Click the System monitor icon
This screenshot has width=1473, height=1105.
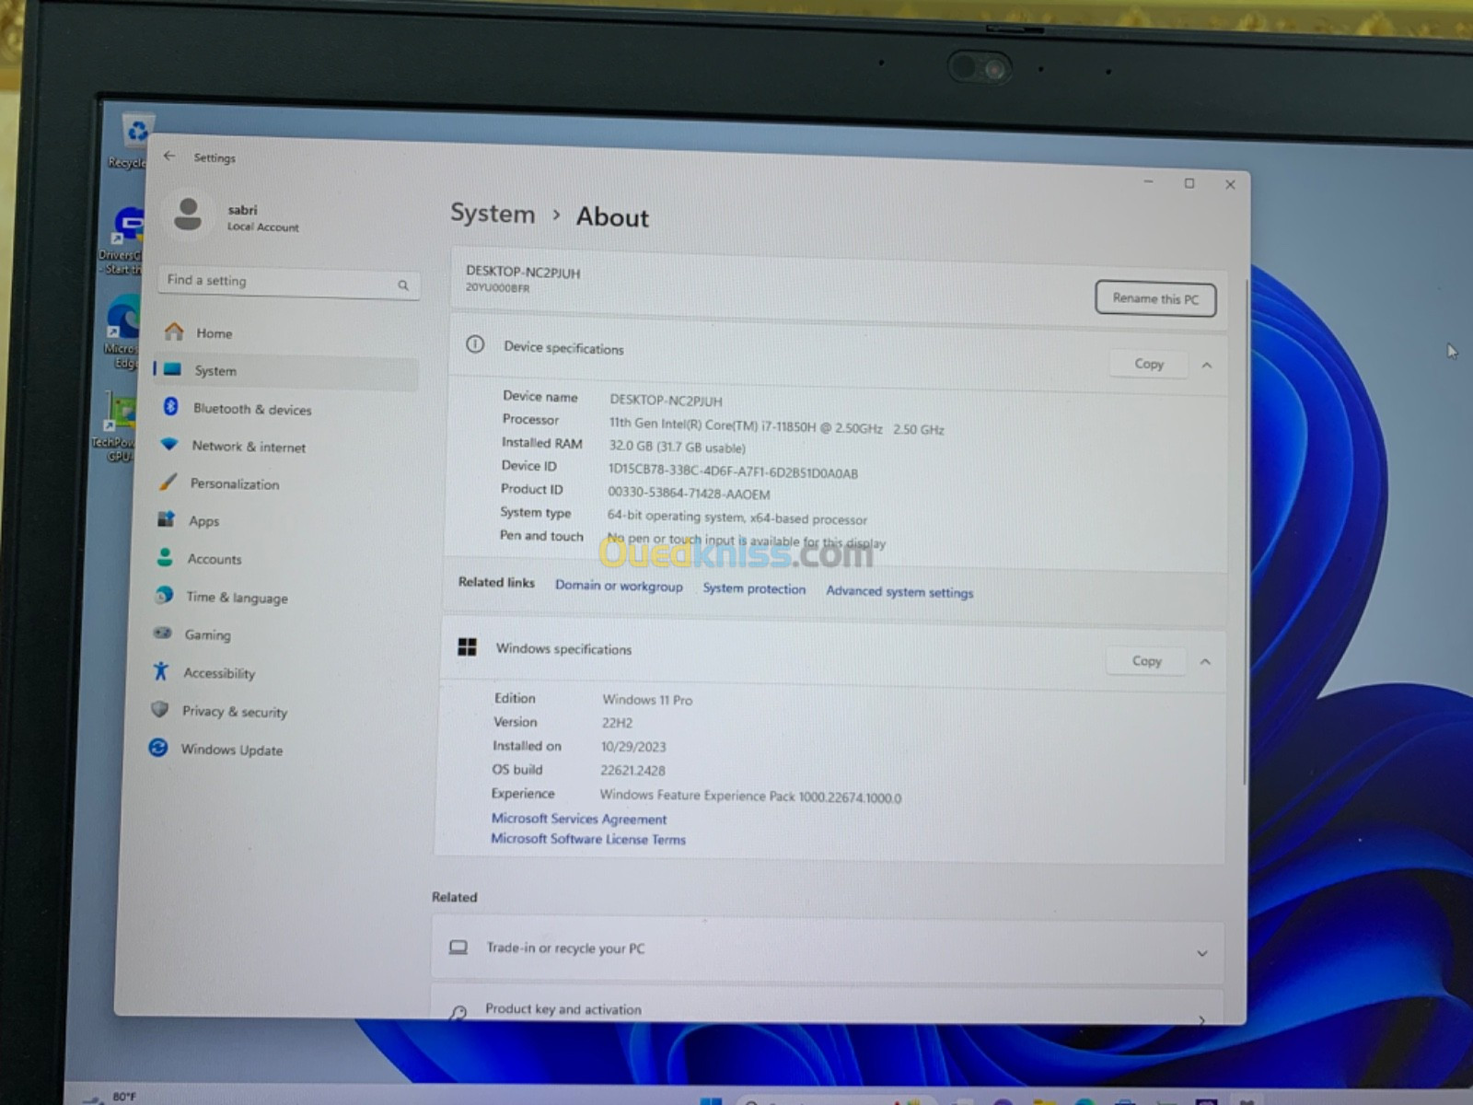point(172,369)
